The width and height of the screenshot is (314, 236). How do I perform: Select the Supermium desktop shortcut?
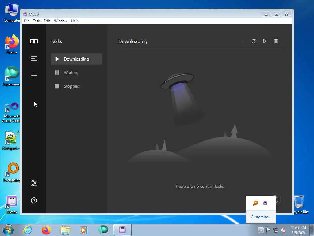11,76
